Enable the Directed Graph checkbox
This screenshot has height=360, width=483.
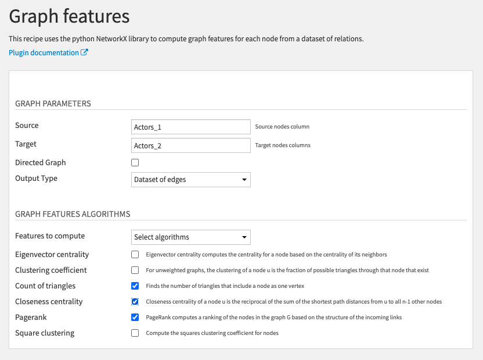135,163
